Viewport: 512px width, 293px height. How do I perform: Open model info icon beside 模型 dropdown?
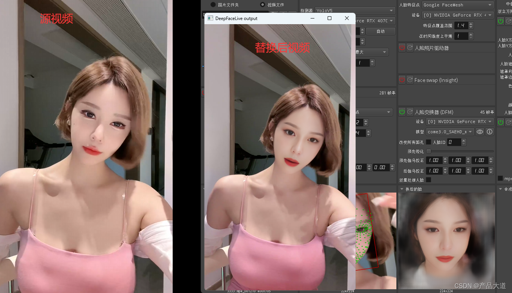490,132
